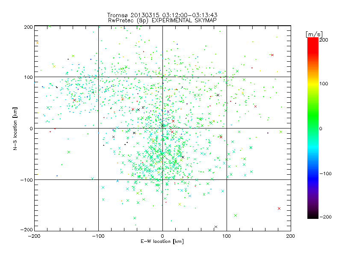Viewport: 342px width, 257px height.
Task: Select the black X marker near the plot's bottom edge
Action: pyautogui.click(x=216, y=227)
